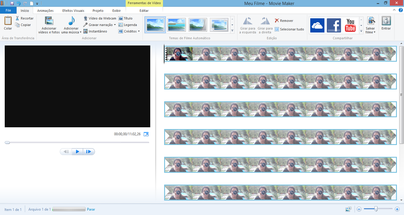Click the Salvar filme icon
The image size is (404, 215).
(371, 21)
